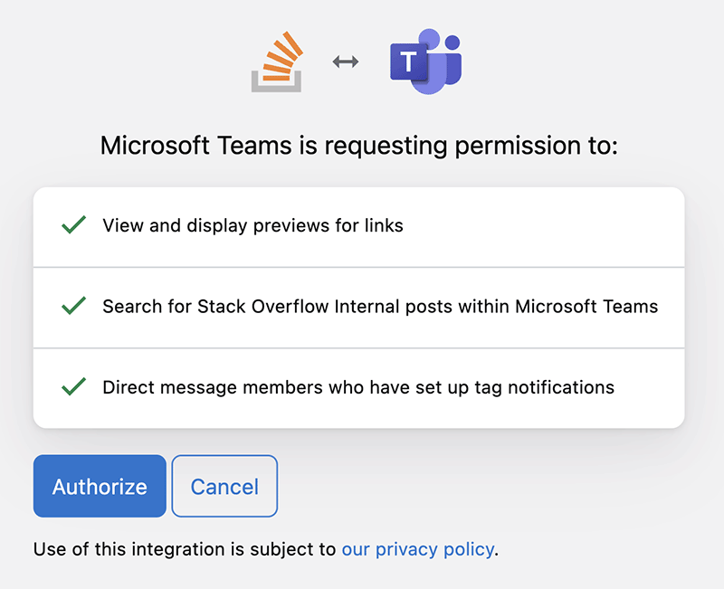Click the Stack Overflow logo icon
Screen dimensions: 724x589
click(x=278, y=62)
